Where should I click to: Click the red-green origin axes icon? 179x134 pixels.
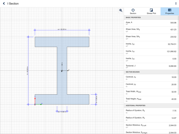(x=38, y=101)
